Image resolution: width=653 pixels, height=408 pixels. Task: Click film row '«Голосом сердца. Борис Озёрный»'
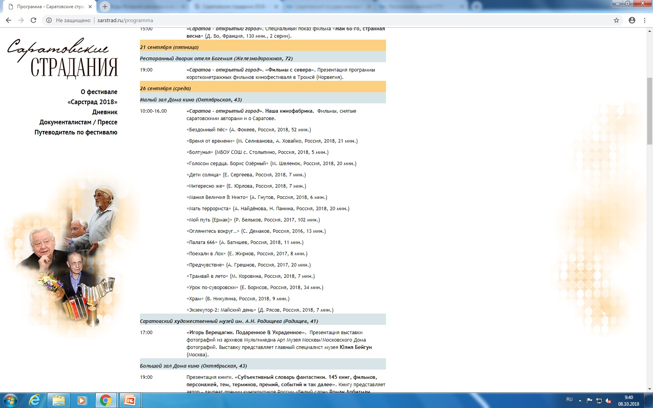point(271,164)
